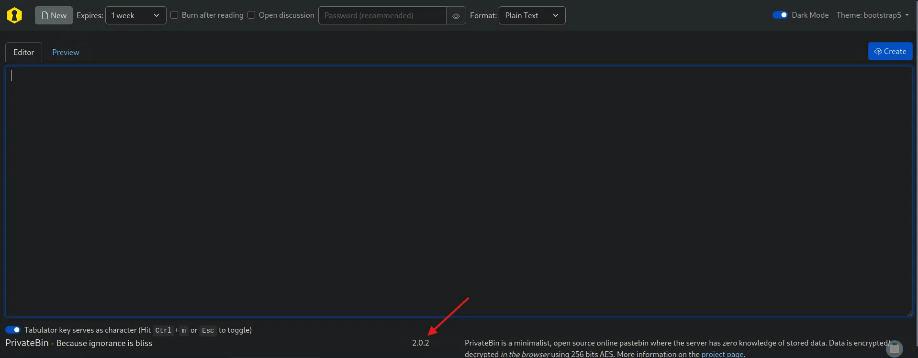Click the round clipboard icon at bottom right

895,348
